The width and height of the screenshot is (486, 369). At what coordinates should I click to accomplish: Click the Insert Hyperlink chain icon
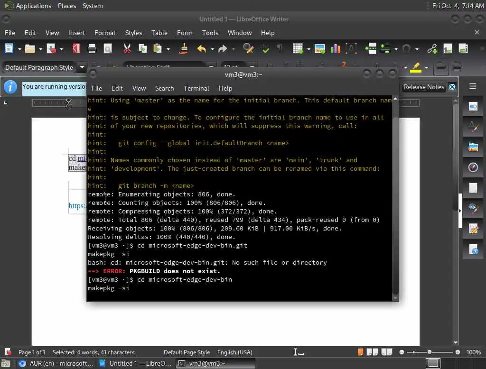(x=432, y=49)
